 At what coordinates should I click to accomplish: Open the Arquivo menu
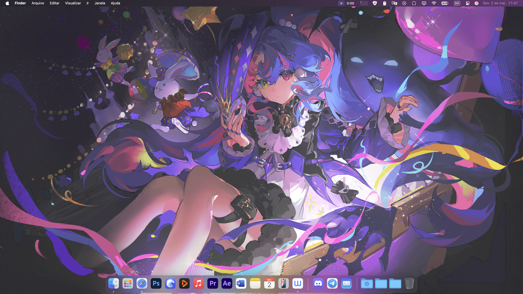coord(38,3)
